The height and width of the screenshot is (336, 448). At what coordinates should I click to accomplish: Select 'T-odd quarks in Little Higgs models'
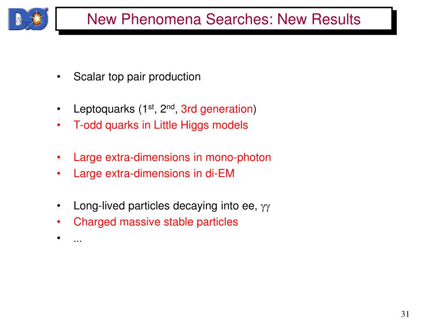pyautogui.click(x=161, y=125)
